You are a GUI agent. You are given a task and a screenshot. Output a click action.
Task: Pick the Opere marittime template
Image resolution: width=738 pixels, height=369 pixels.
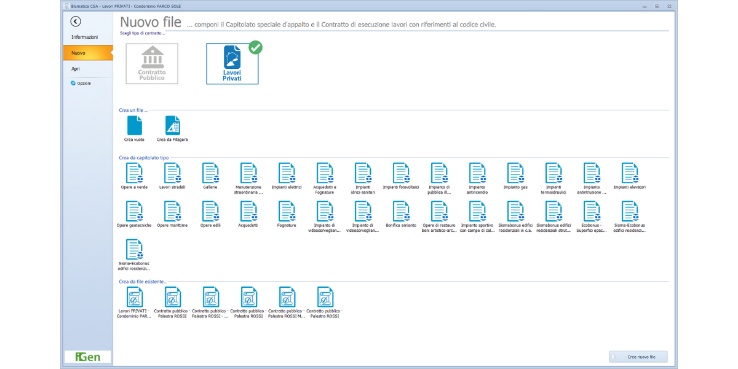coord(172,212)
